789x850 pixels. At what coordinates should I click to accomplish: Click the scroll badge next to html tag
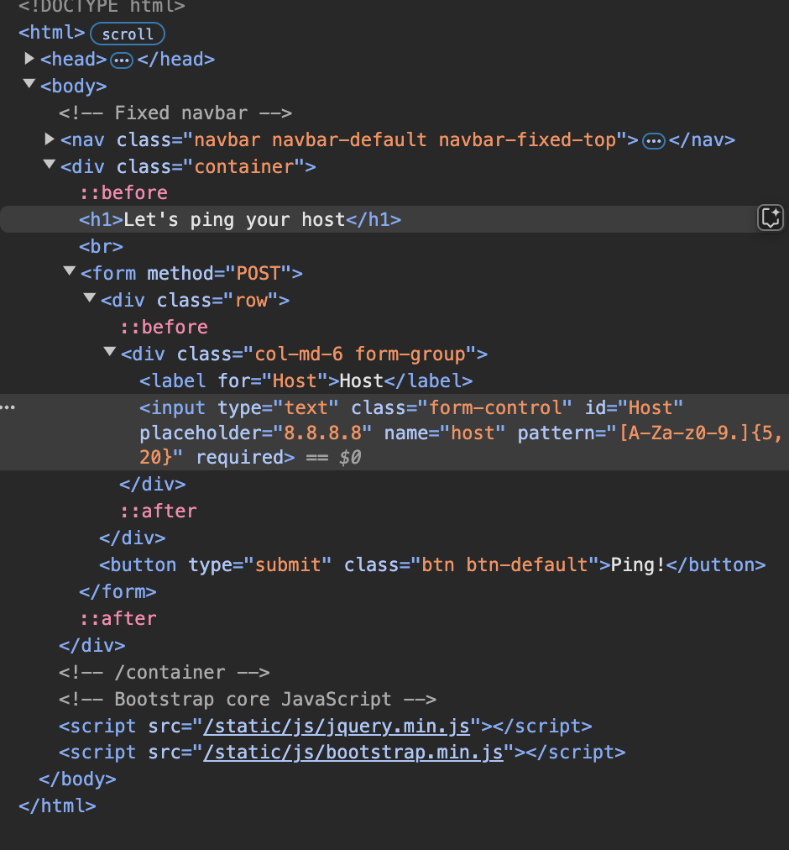point(128,34)
